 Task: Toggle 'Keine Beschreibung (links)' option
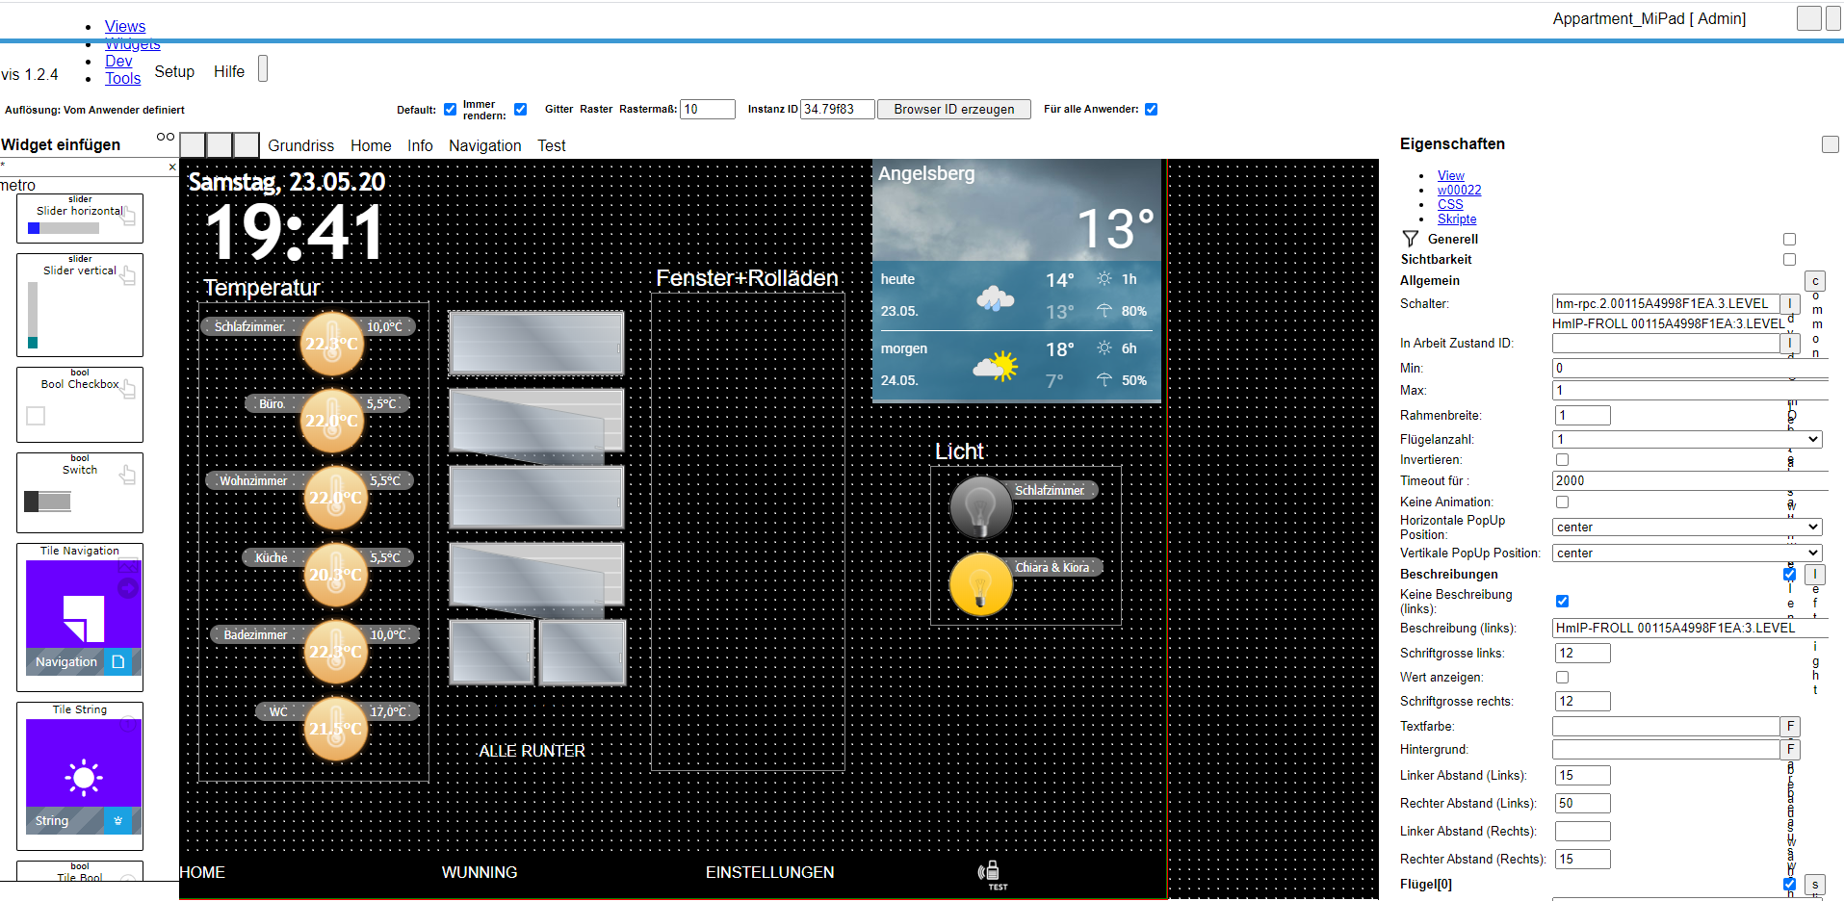point(1562,601)
